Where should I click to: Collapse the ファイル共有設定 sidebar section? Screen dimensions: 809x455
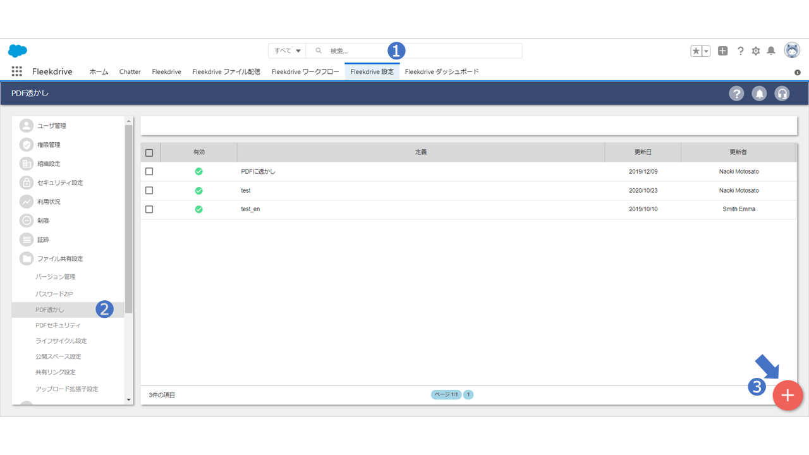[59, 258]
